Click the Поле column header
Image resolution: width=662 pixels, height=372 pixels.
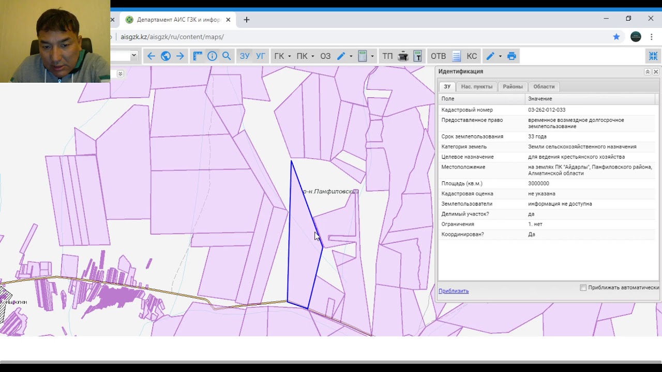coord(482,99)
